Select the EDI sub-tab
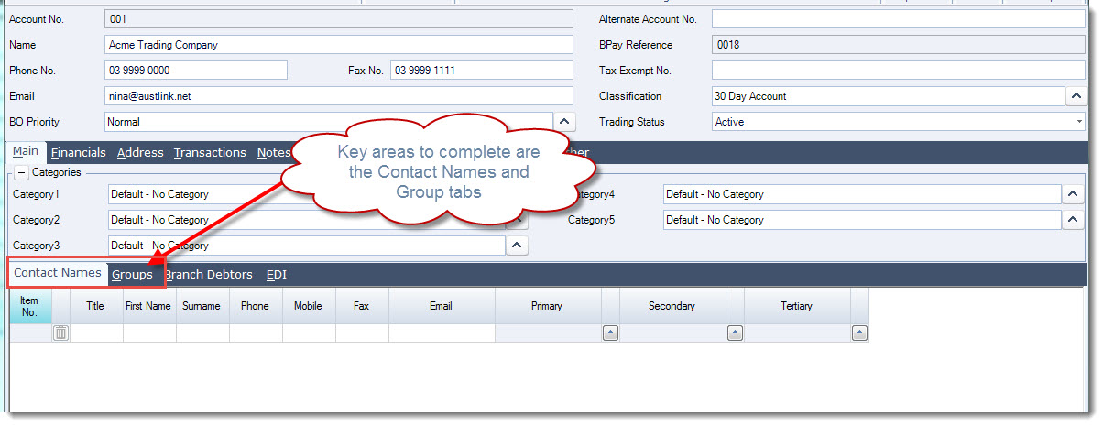Image resolution: width=1103 pixels, height=426 pixels. click(276, 274)
